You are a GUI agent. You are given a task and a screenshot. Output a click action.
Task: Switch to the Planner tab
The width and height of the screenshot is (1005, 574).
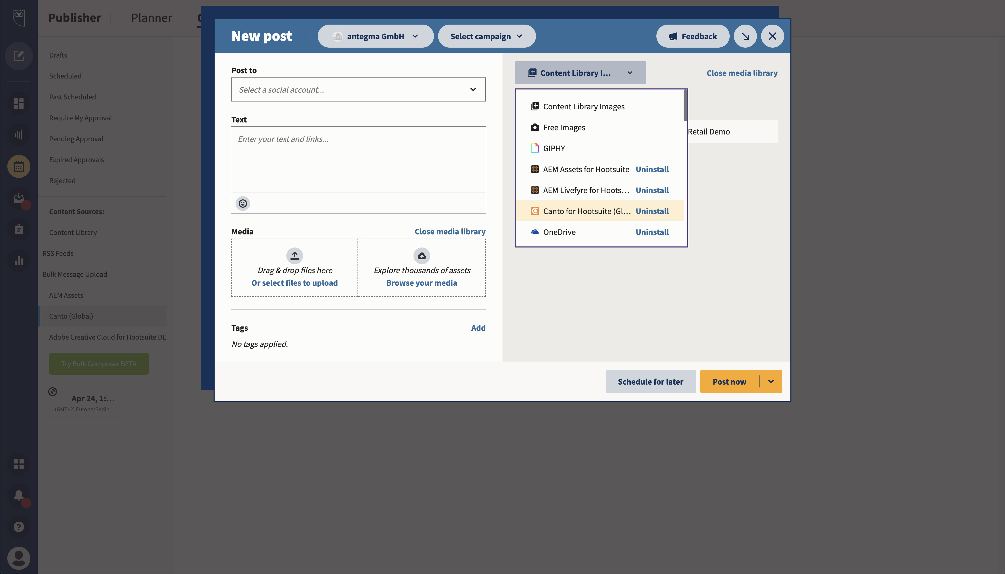[151, 18]
